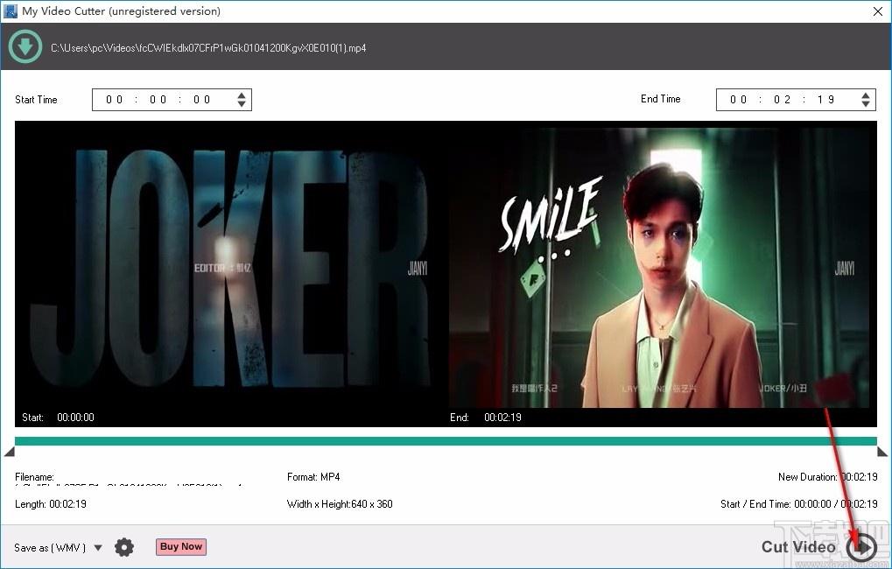Select the End Time minutes field 02

pyautogui.click(x=782, y=100)
